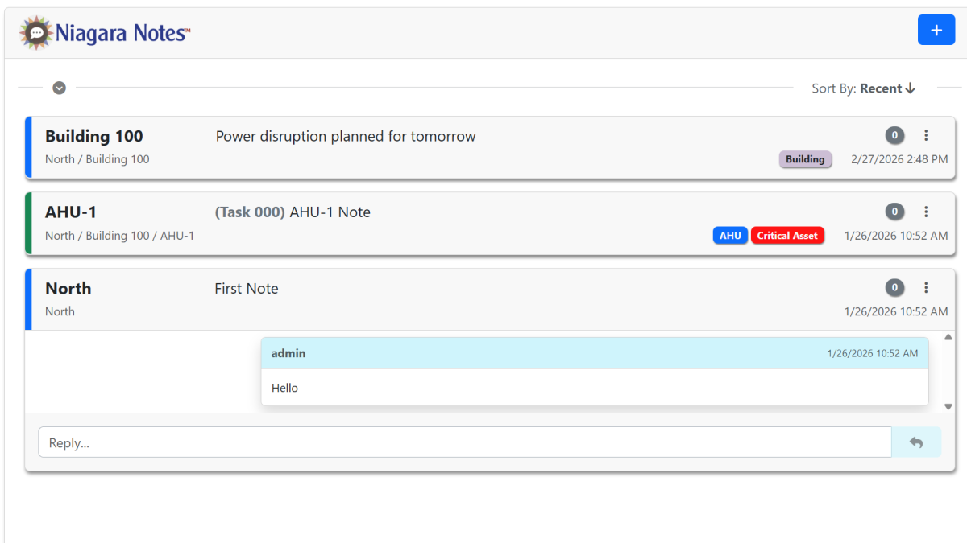Click in the Reply text field
The image size is (967, 543).
464,442
